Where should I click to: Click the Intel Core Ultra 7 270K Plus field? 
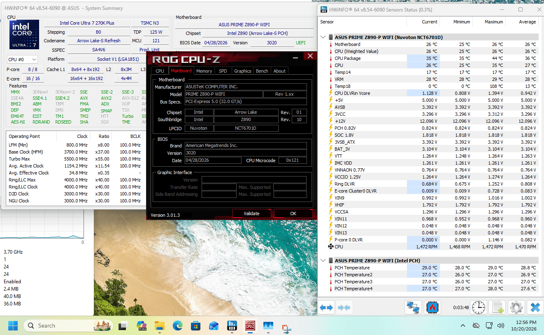87,23
